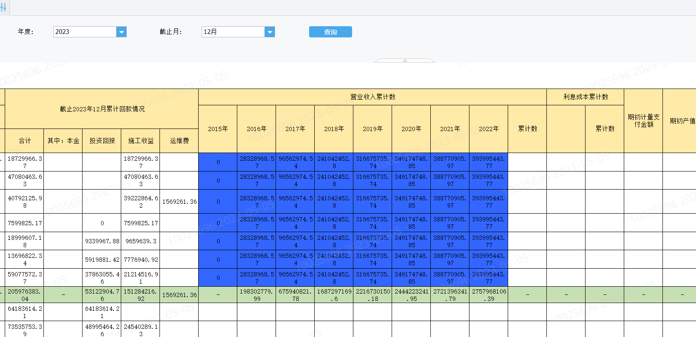Click the 施工收益 column header
The width and height of the screenshot is (696, 337).
141,141
